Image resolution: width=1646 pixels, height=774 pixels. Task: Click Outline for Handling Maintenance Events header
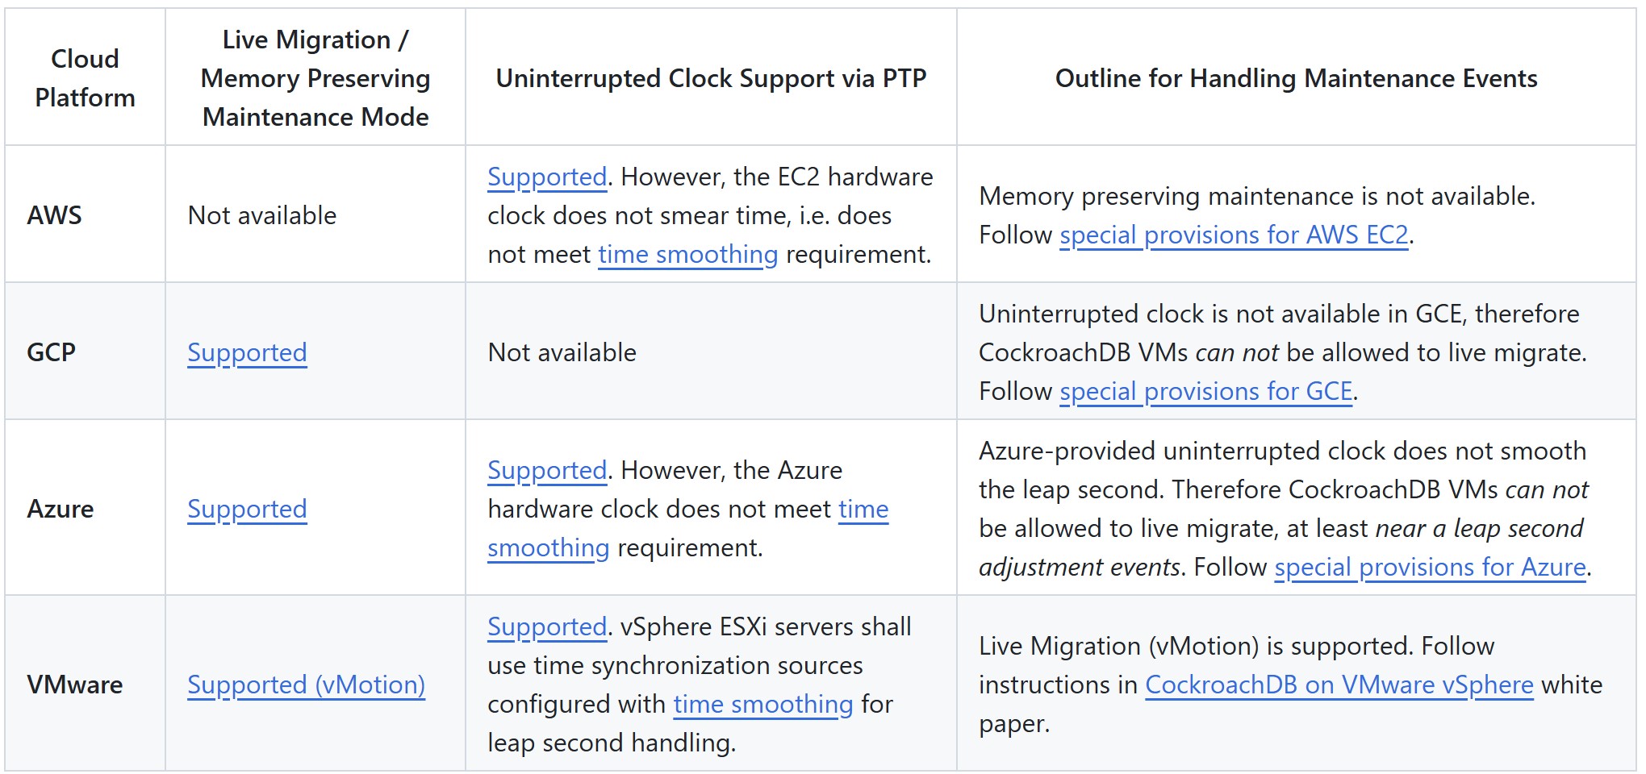[1296, 78]
